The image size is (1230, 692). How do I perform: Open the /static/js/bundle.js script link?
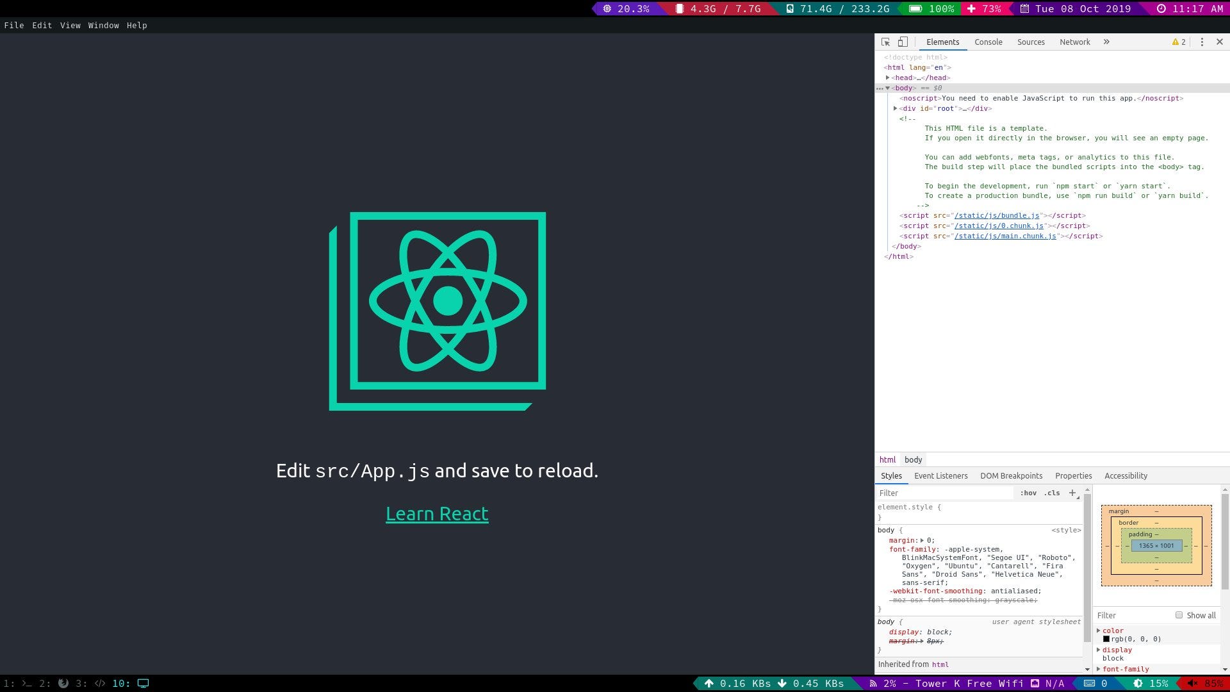pyautogui.click(x=997, y=216)
